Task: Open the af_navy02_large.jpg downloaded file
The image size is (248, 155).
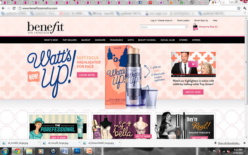Action: click(58, 143)
